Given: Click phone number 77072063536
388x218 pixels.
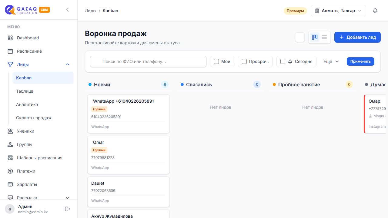Looking at the screenshot, I should (103, 191).
